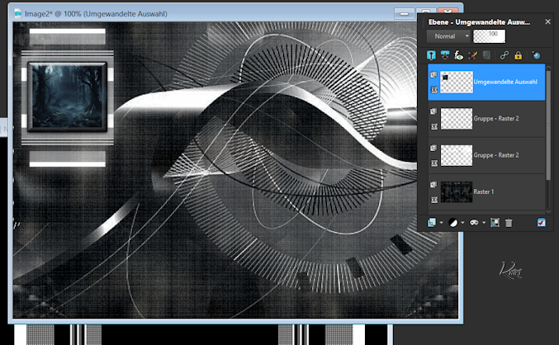Click the layer opacity field showing 100
The image size is (559, 345).
click(493, 35)
